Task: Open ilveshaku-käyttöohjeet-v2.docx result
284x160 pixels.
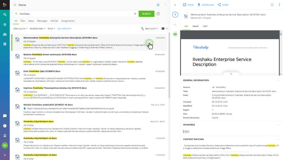Action: [40, 138]
